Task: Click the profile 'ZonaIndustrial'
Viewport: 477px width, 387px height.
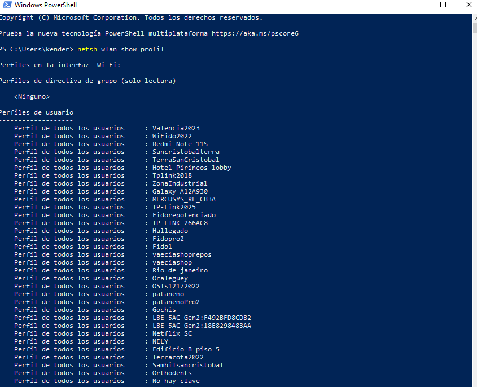Action: (x=180, y=183)
